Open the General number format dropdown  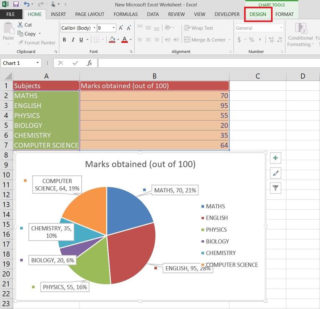(281, 28)
